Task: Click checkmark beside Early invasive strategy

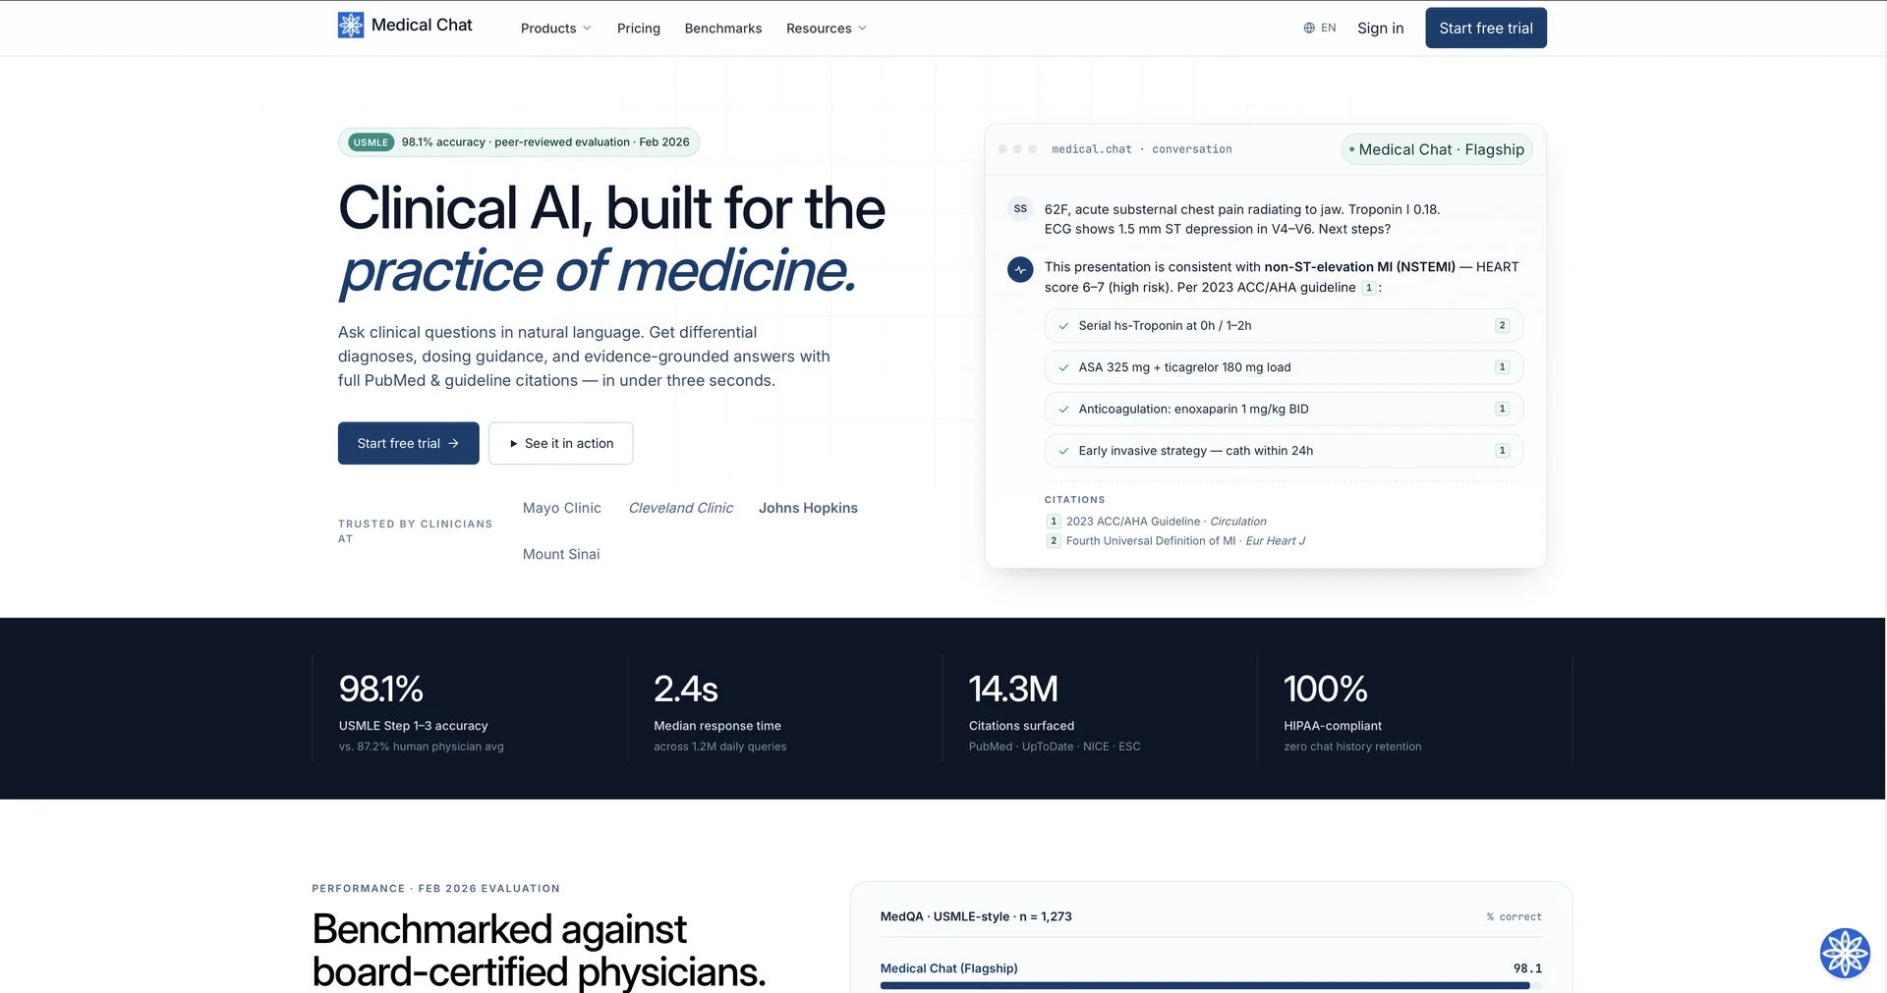Action: [1063, 451]
